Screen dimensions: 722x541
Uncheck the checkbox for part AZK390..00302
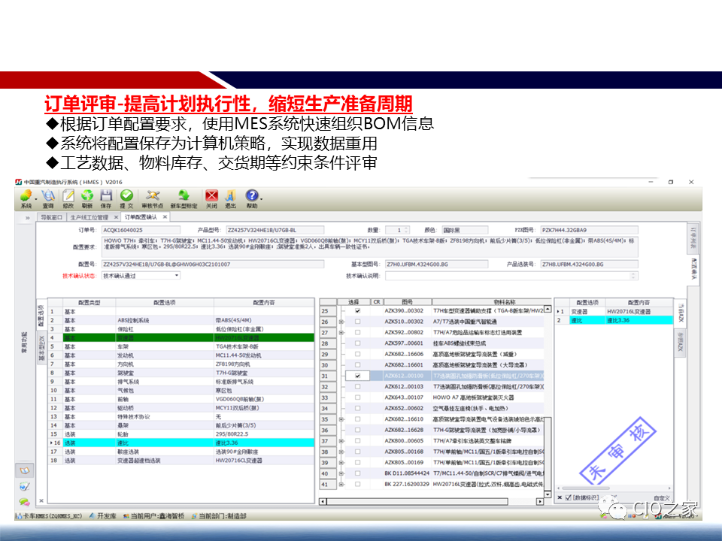358,311
